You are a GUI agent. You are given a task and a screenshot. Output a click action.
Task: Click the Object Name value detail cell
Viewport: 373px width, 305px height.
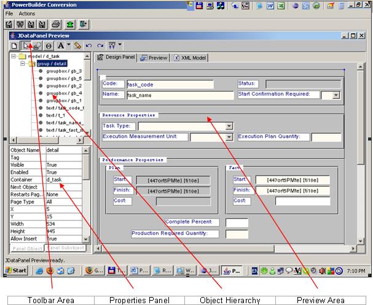pos(64,150)
